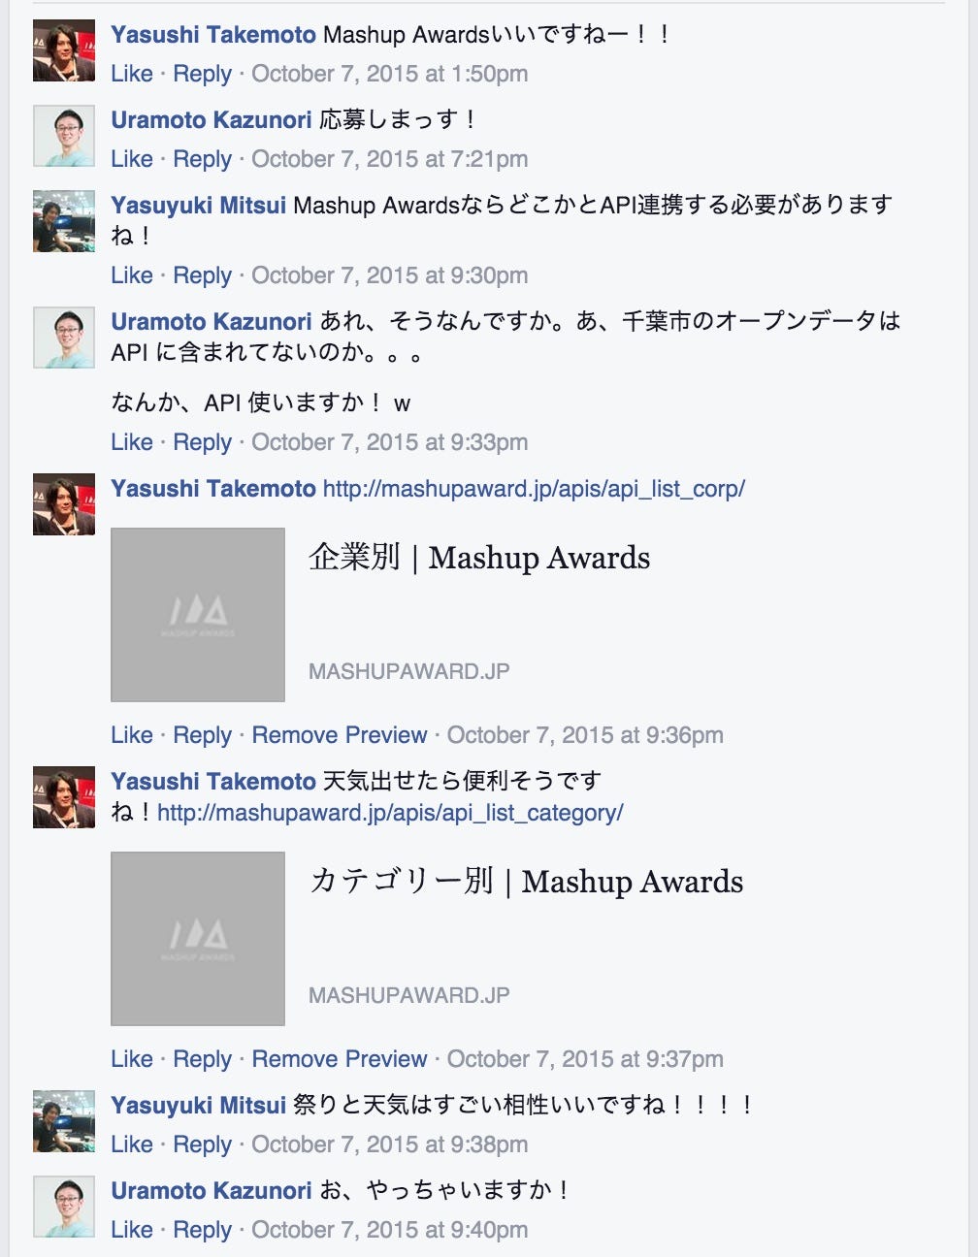Screen dimensions: 978x1257
Task: Open Yasuyuki Mitsui's avatar on 9:30pm comment
Action: tap(64, 221)
